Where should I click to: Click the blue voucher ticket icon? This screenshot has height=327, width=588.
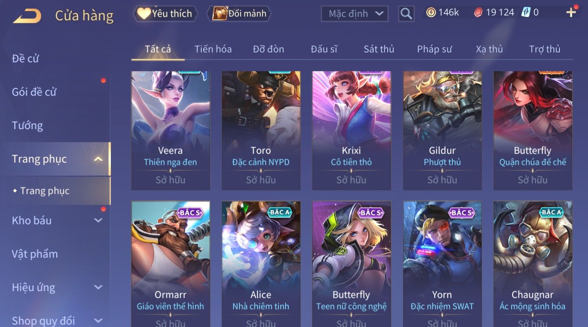click(526, 12)
